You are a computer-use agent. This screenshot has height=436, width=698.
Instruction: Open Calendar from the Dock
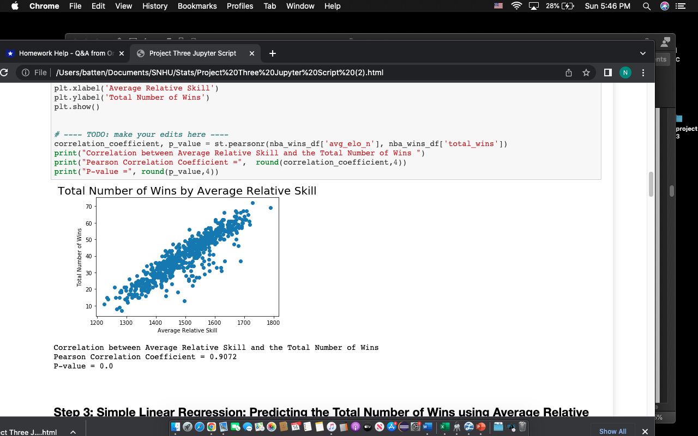(x=296, y=427)
